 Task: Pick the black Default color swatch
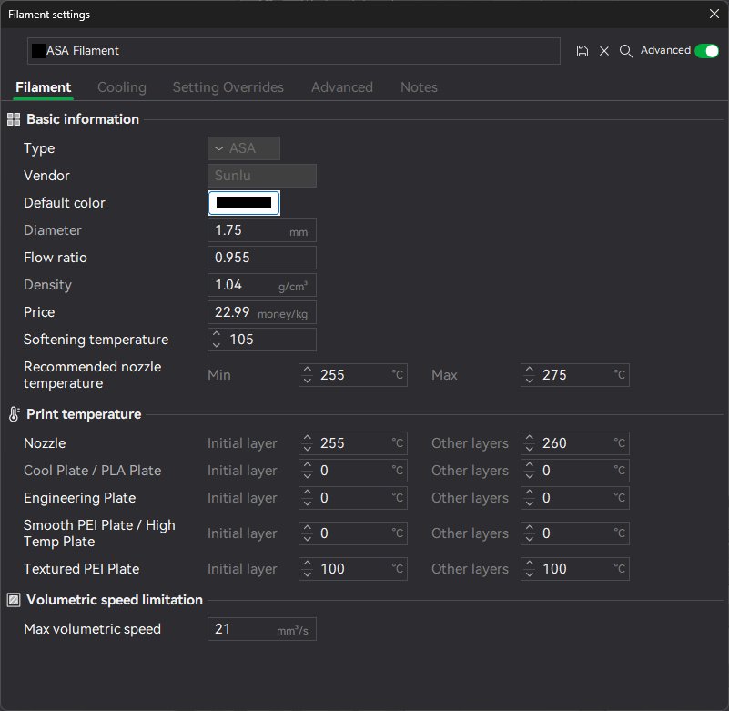coord(244,203)
